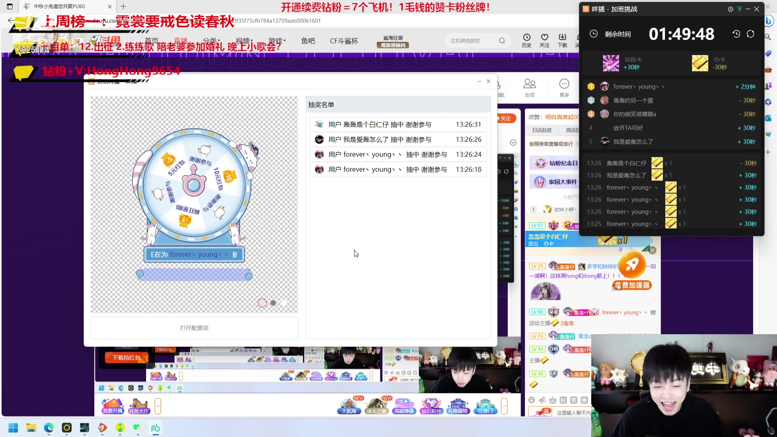Expand the 分类 category dropdown
Viewport: 777px width, 437px height.
pyautogui.click(x=210, y=40)
